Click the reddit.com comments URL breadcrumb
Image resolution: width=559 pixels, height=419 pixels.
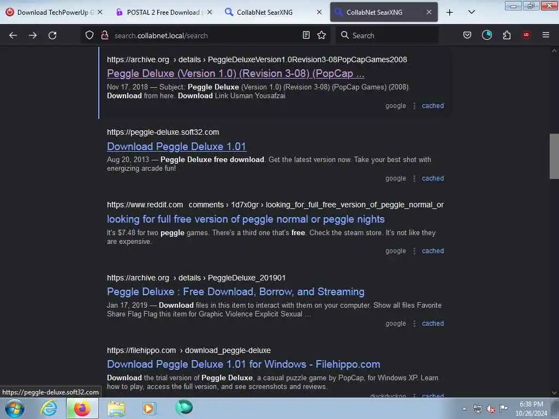point(275,205)
